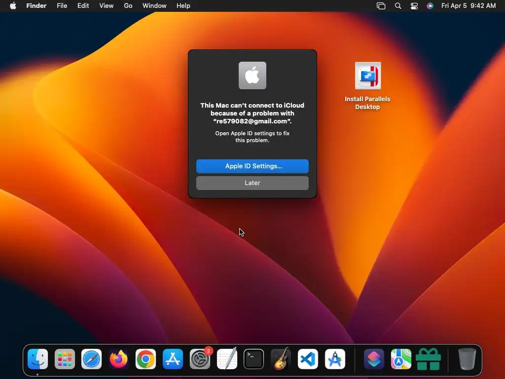Open the Xcode Instruments-style compass app icon
505x379 pixels.
click(335, 359)
